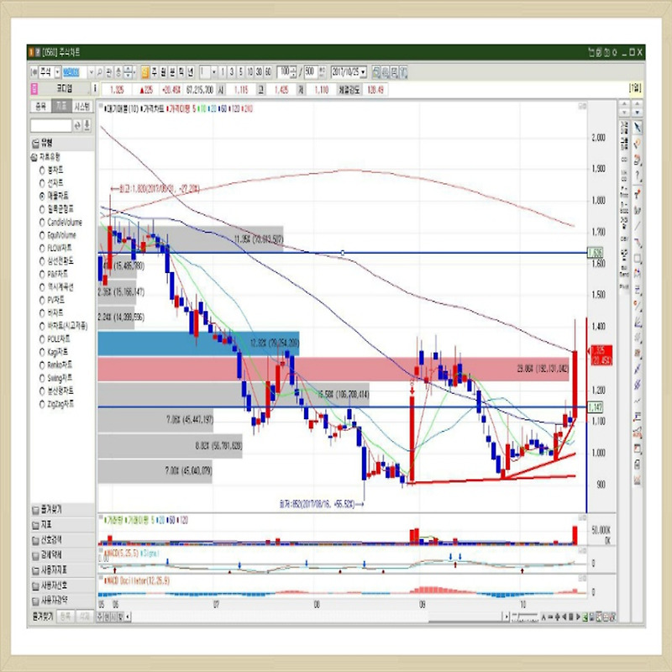Screen dimensions: 672x672
Task: Switch to the 종목 sidebar tab
Action: click(x=40, y=107)
